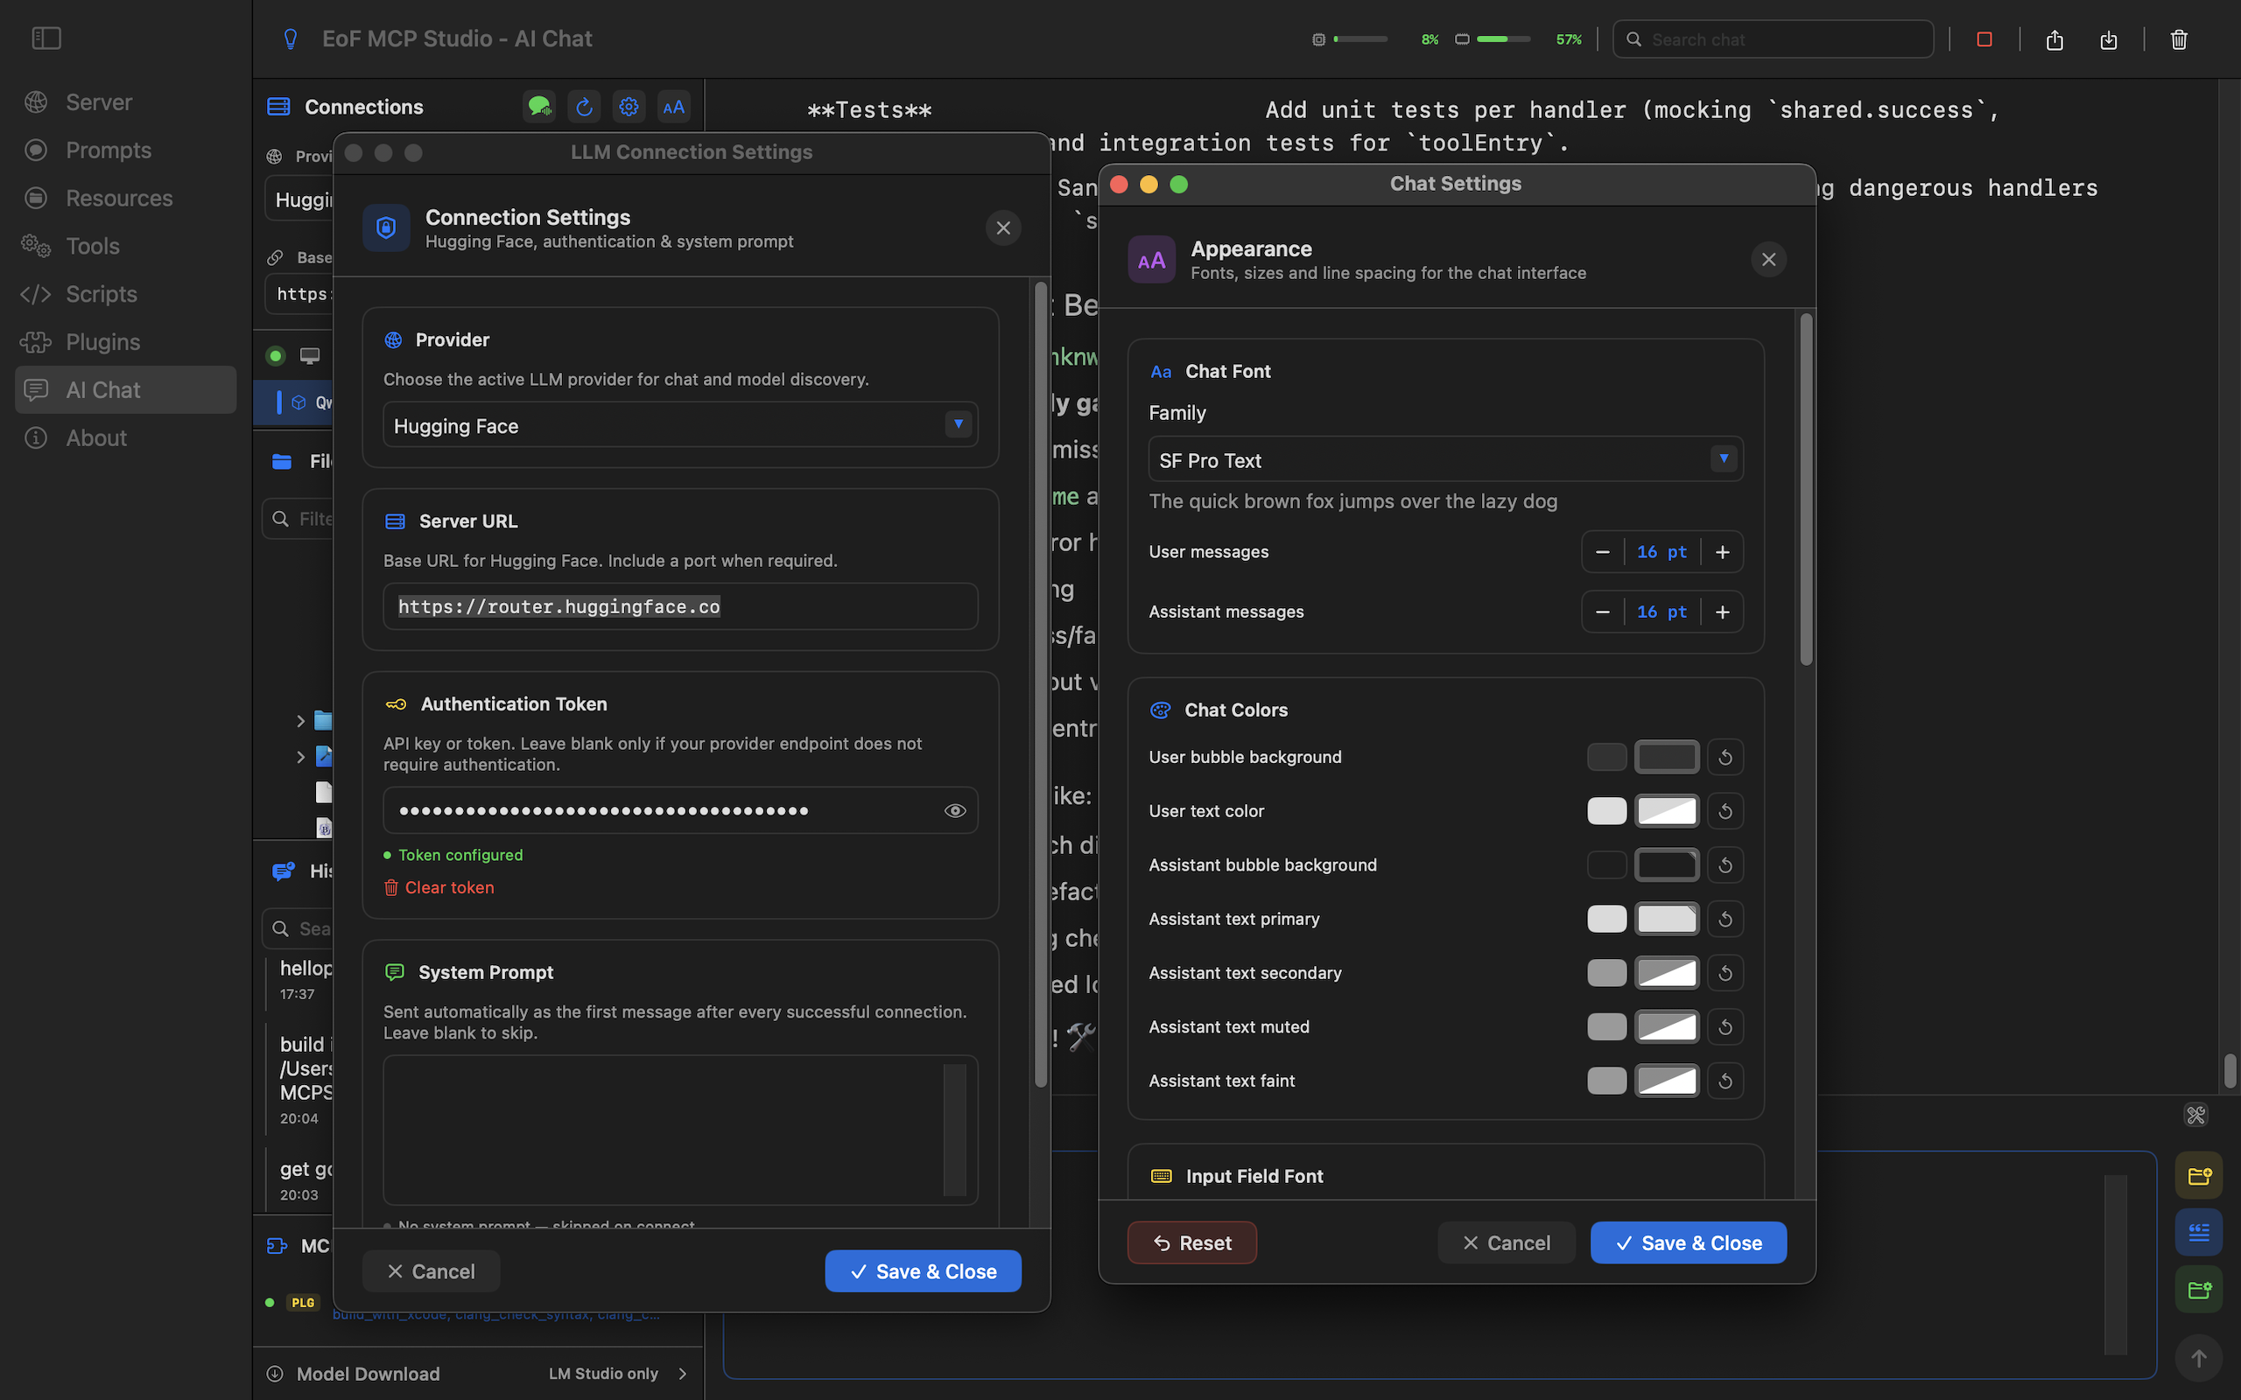Toggle the sidebar panel icon
The image size is (2241, 1400).
[x=46, y=38]
